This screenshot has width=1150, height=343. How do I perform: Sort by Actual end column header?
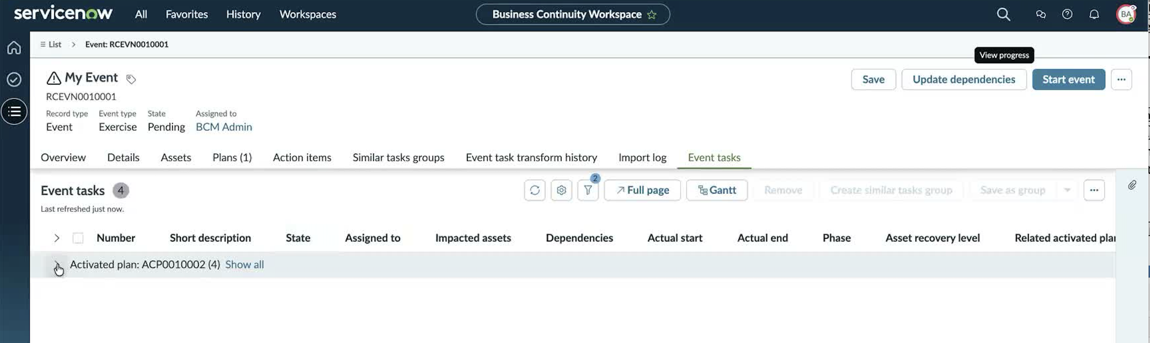[763, 238]
